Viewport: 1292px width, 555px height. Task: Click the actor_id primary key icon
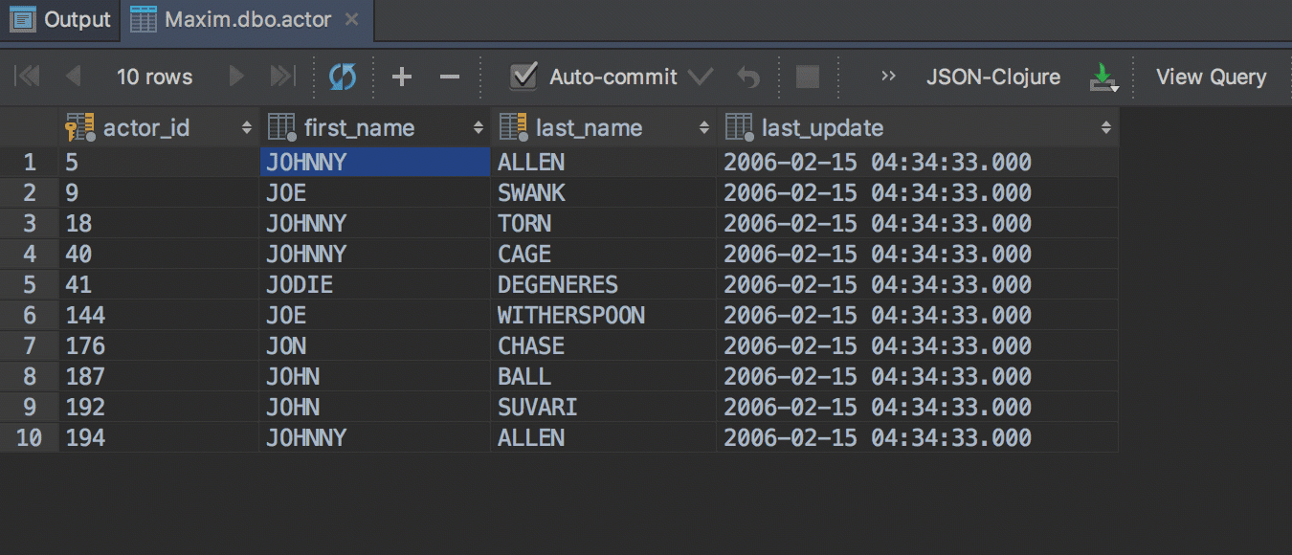pyautogui.click(x=80, y=127)
